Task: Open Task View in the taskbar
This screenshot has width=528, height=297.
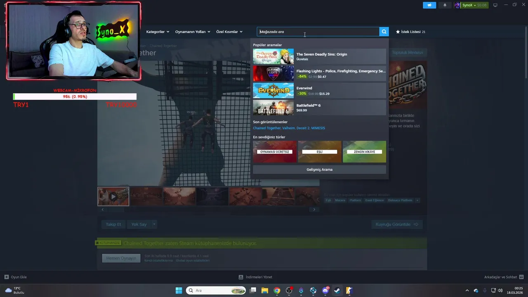Action: coord(253,290)
